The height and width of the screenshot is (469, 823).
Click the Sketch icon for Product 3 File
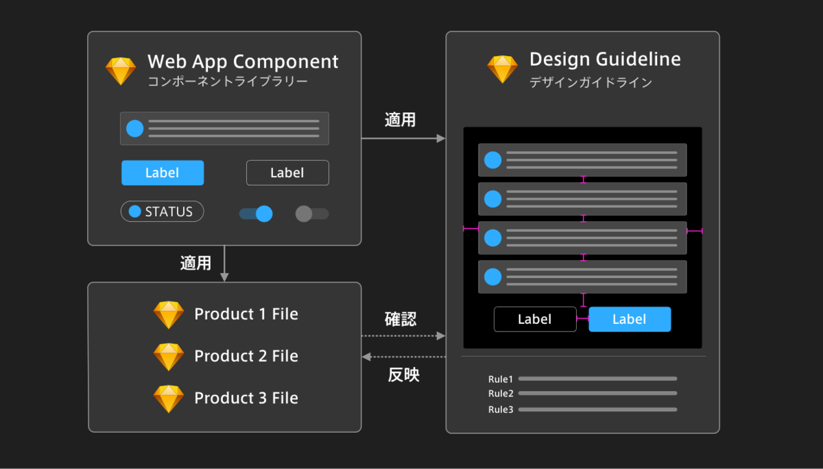pos(169,398)
